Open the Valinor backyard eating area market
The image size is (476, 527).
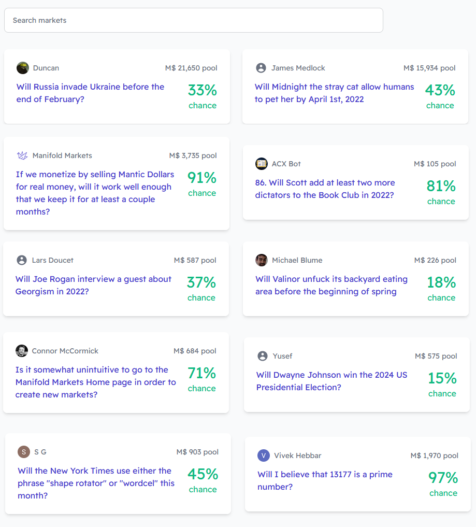coord(331,286)
